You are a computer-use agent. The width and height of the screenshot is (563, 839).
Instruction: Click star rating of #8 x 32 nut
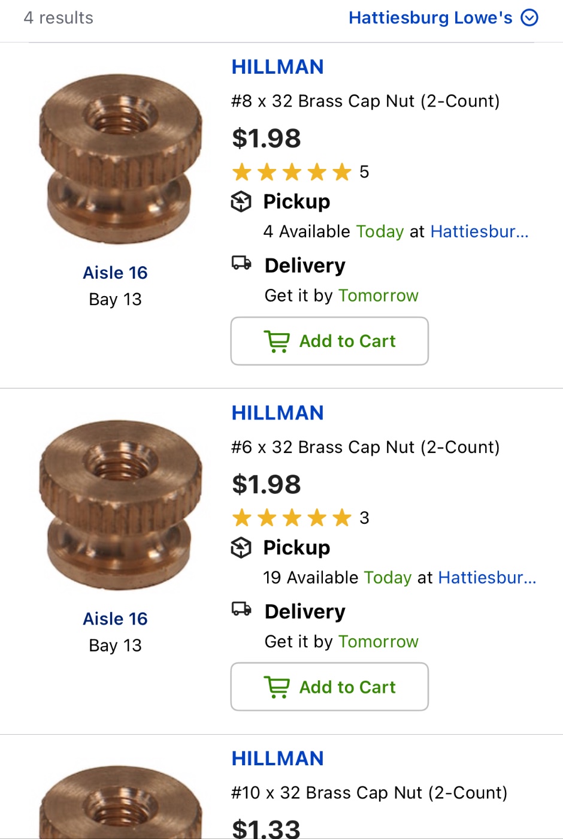point(292,172)
